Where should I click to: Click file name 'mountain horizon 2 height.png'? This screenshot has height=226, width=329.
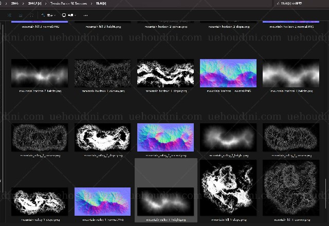[x=40, y=91]
